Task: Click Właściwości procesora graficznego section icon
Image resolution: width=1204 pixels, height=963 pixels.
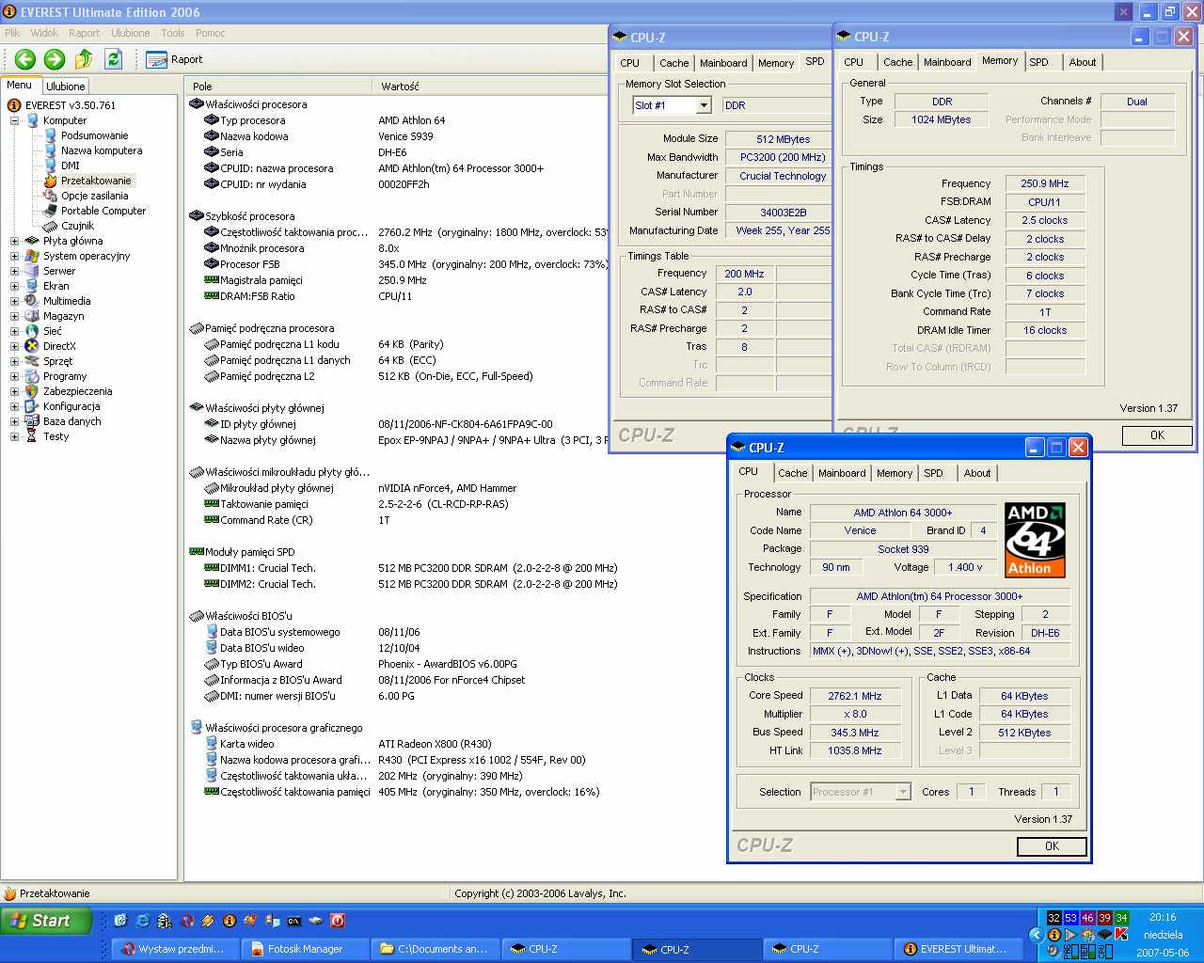Action: [197, 728]
